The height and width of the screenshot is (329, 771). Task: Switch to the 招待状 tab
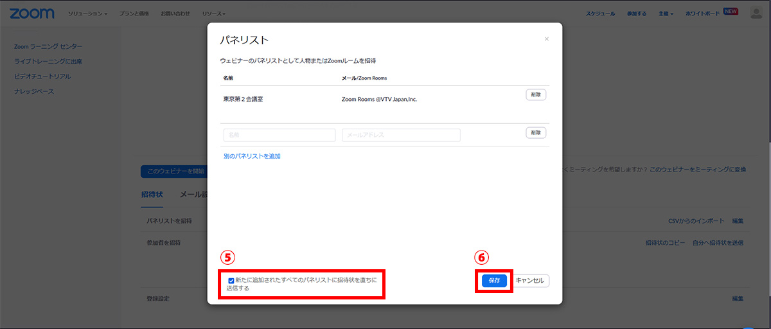coord(152,195)
